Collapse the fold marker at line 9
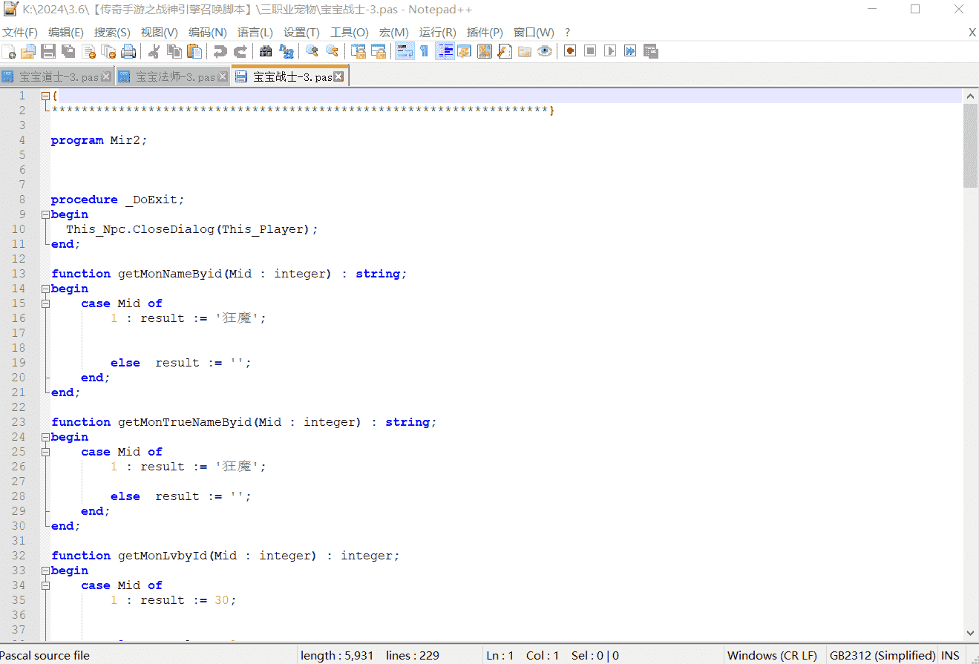This screenshot has width=979, height=664. pos(45,214)
